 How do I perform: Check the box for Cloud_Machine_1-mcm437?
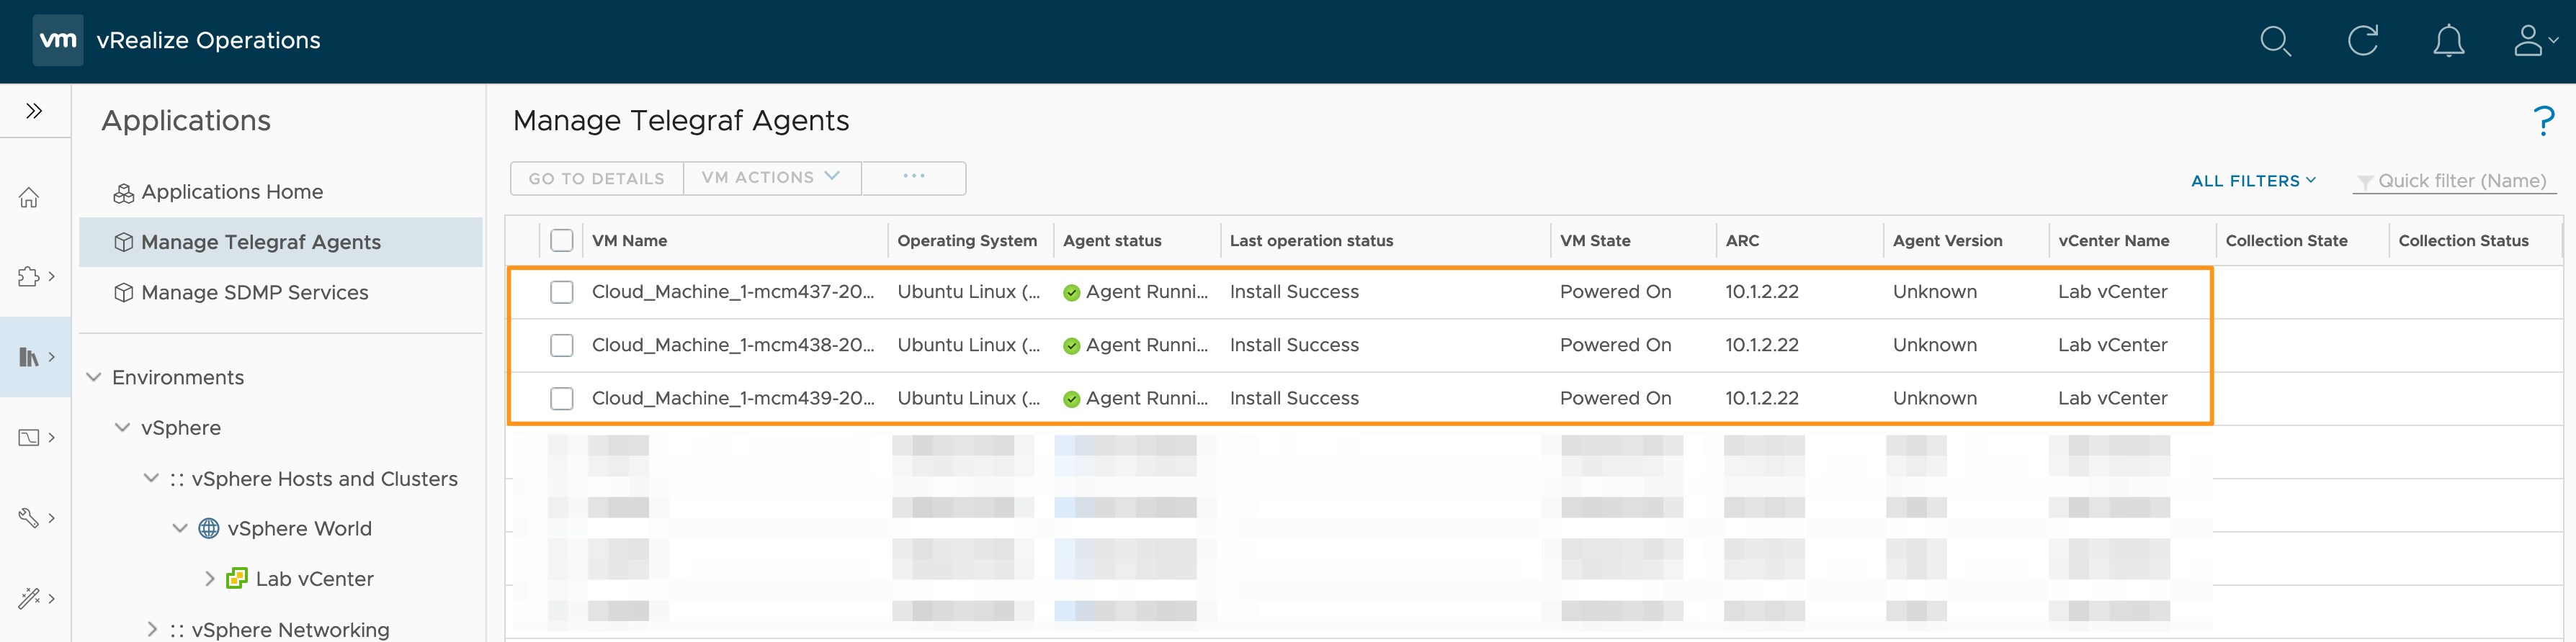click(x=562, y=291)
